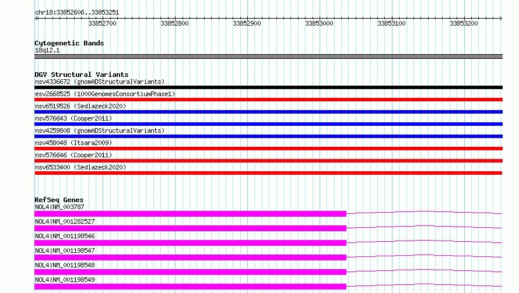
Task: Select the blue nsv6519526 variant bar
Action: tap(268, 112)
